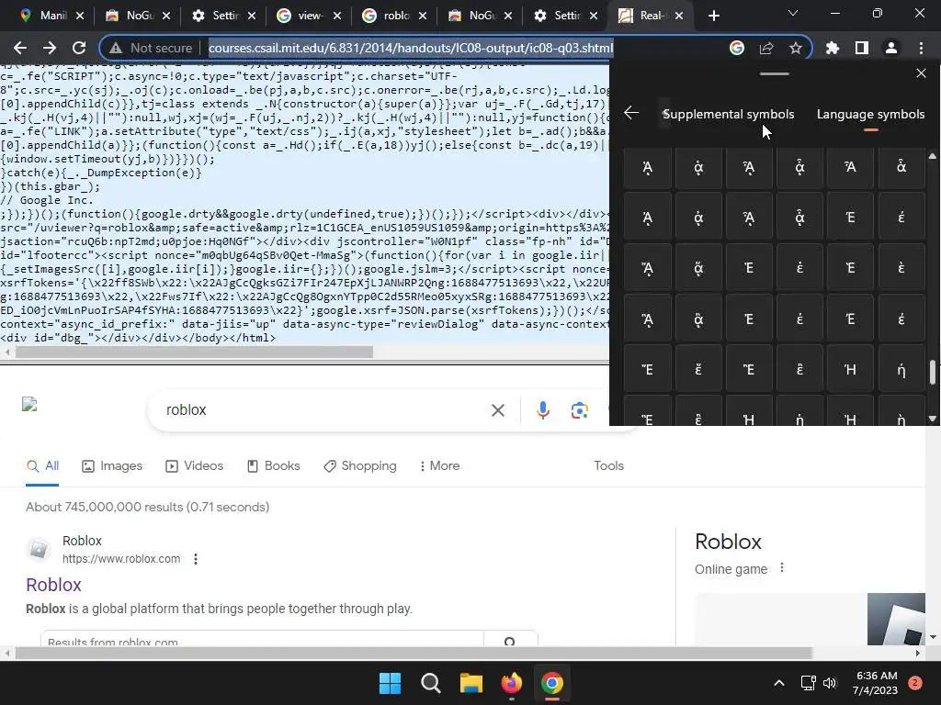Bookmark this page with the star icon
The height and width of the screenshot is (705, 941).
coord(795,48)
